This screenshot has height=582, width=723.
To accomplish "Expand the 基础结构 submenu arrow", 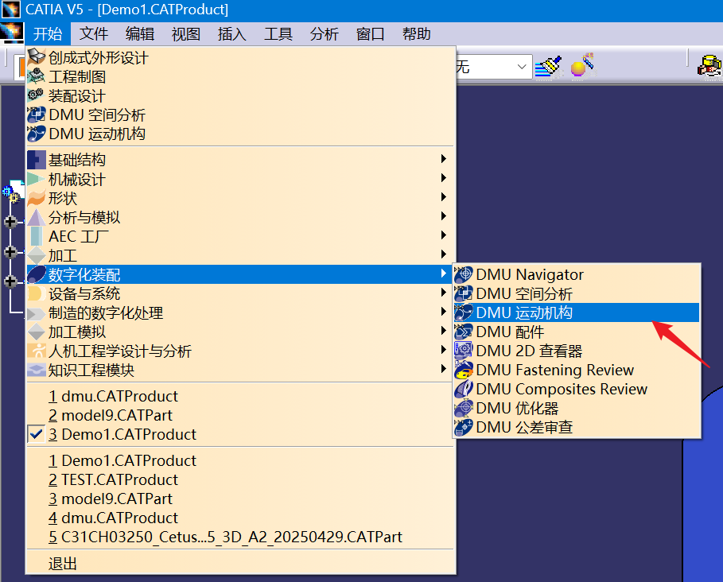I will pyautogui.click(x=443, y=160).
